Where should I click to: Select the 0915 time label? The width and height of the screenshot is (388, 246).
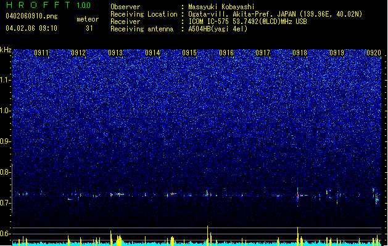(x=189, y=53)
